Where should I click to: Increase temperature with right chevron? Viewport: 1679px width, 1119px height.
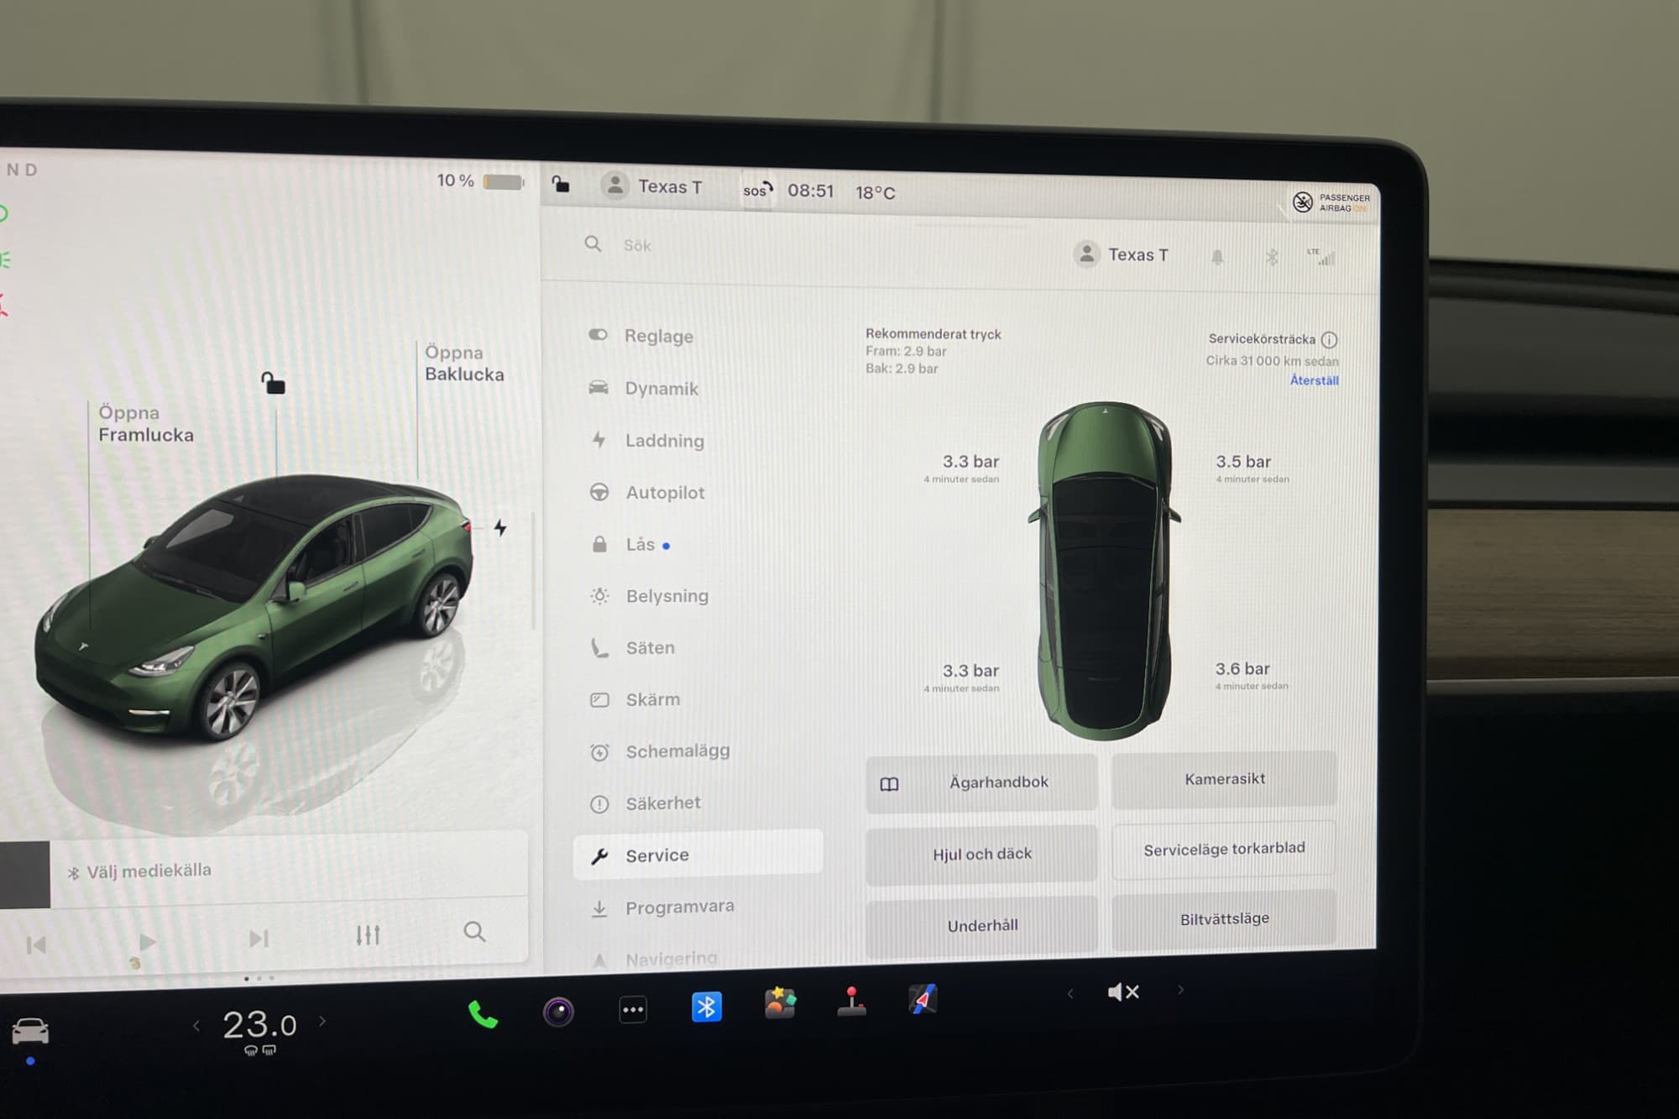click(322, 1022)
